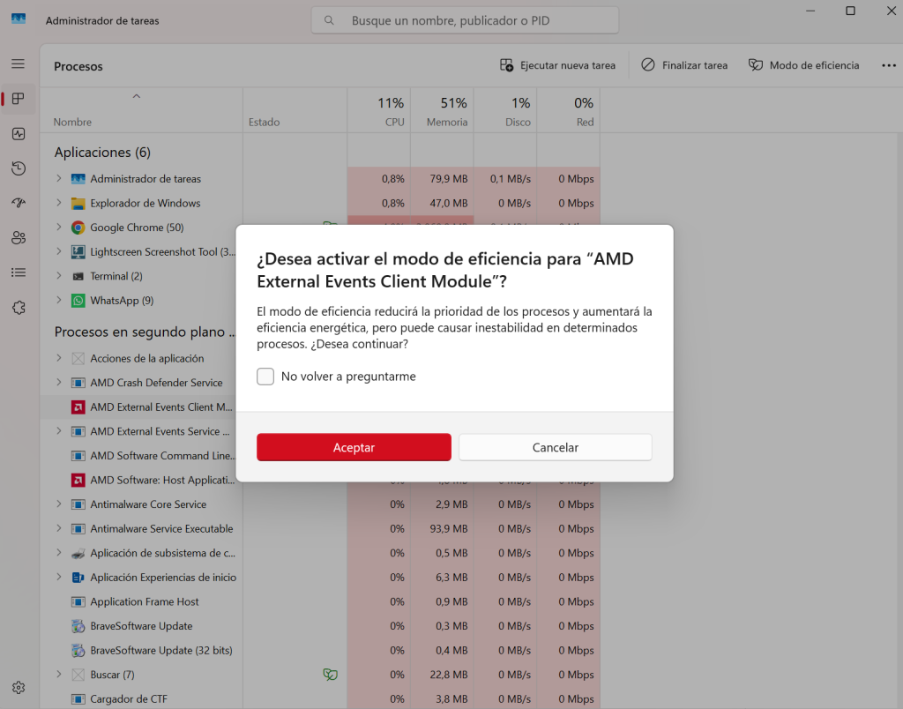This screenshot has height=709, width=903.
Task: Click the Explorador de Windows folder icon
Action: tap(78, 204)
